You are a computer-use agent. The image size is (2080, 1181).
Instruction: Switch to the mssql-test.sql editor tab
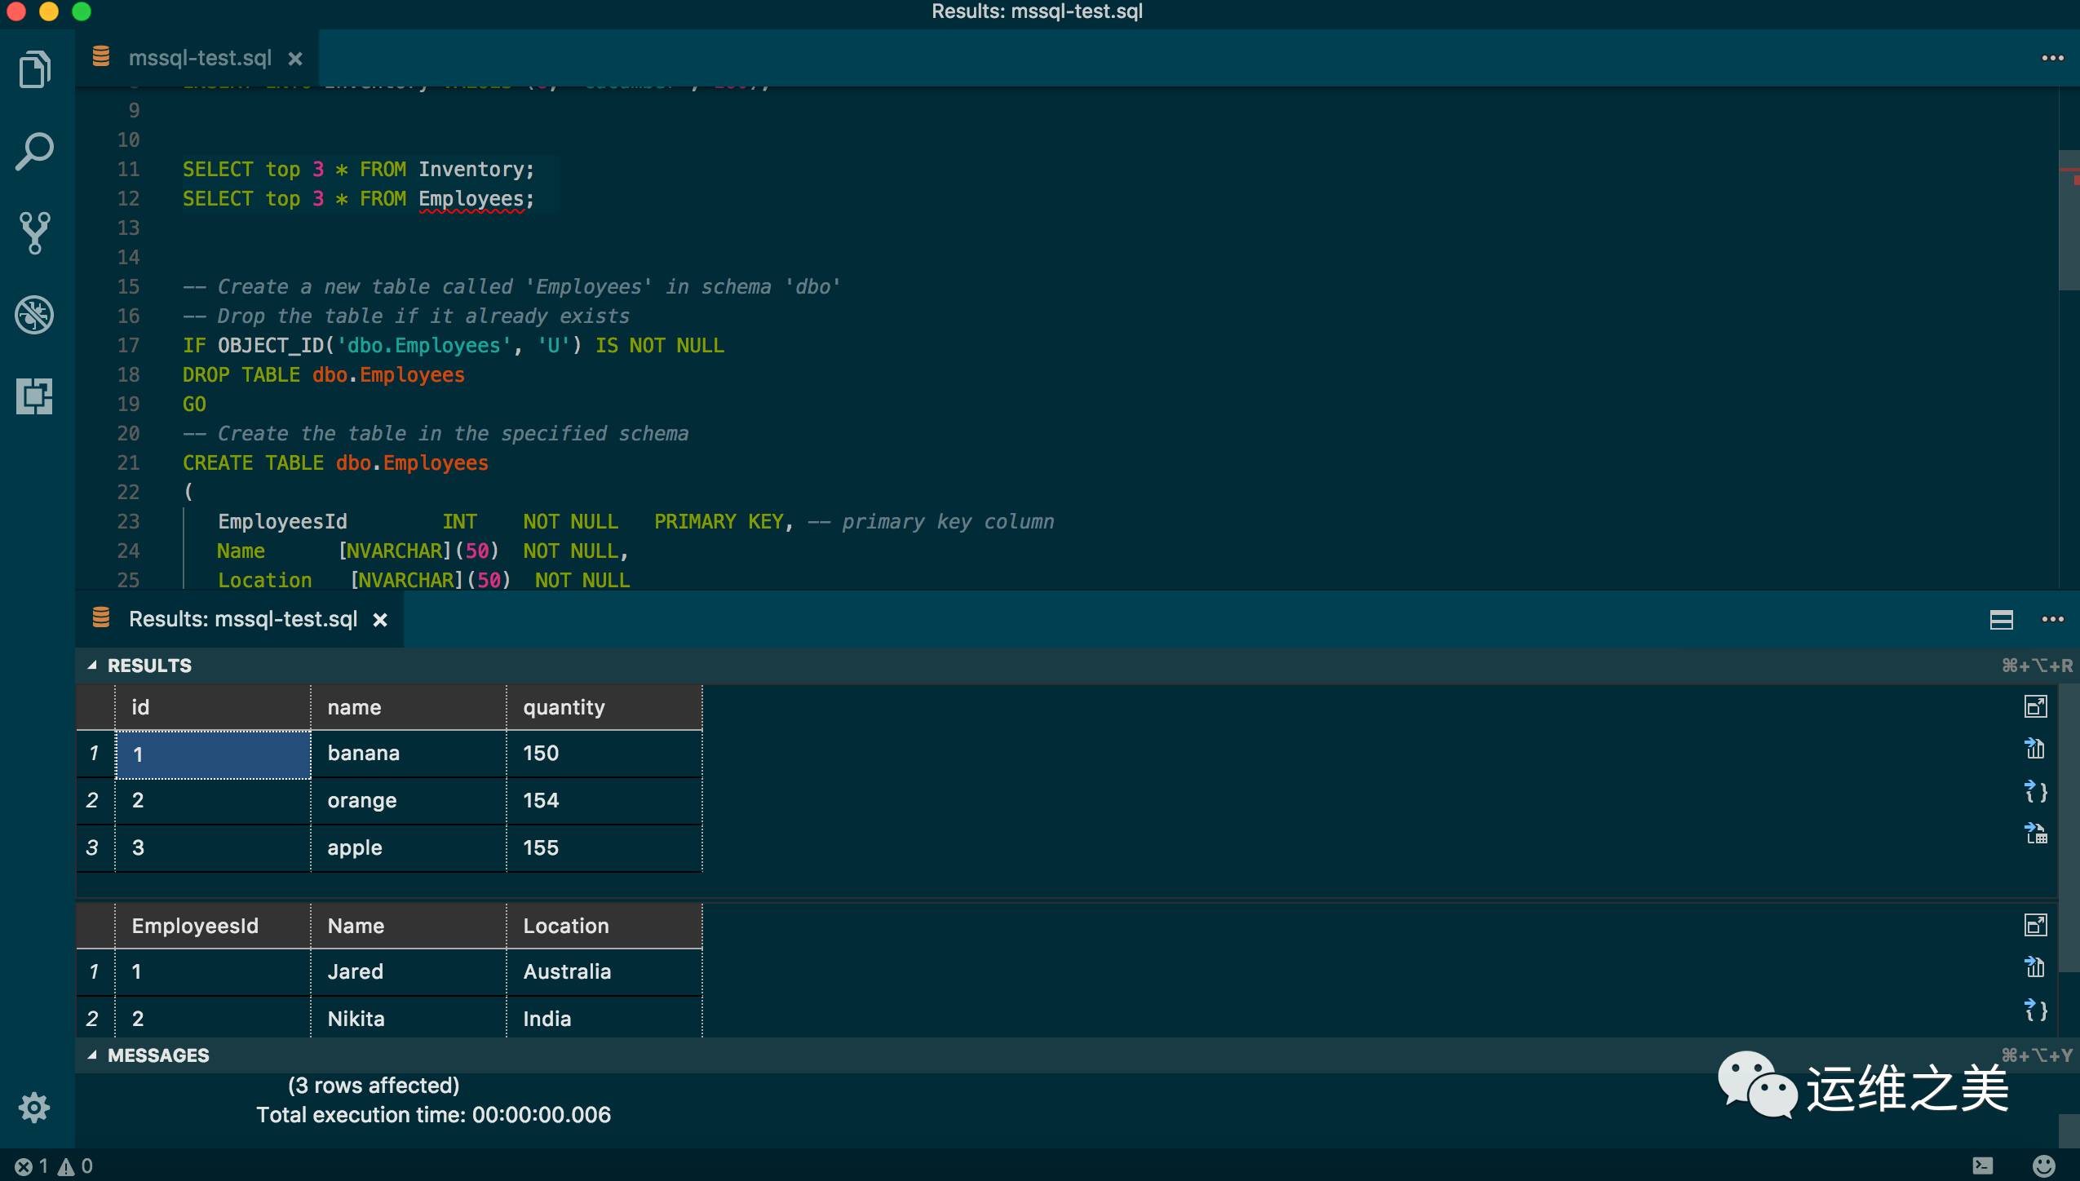200,58
